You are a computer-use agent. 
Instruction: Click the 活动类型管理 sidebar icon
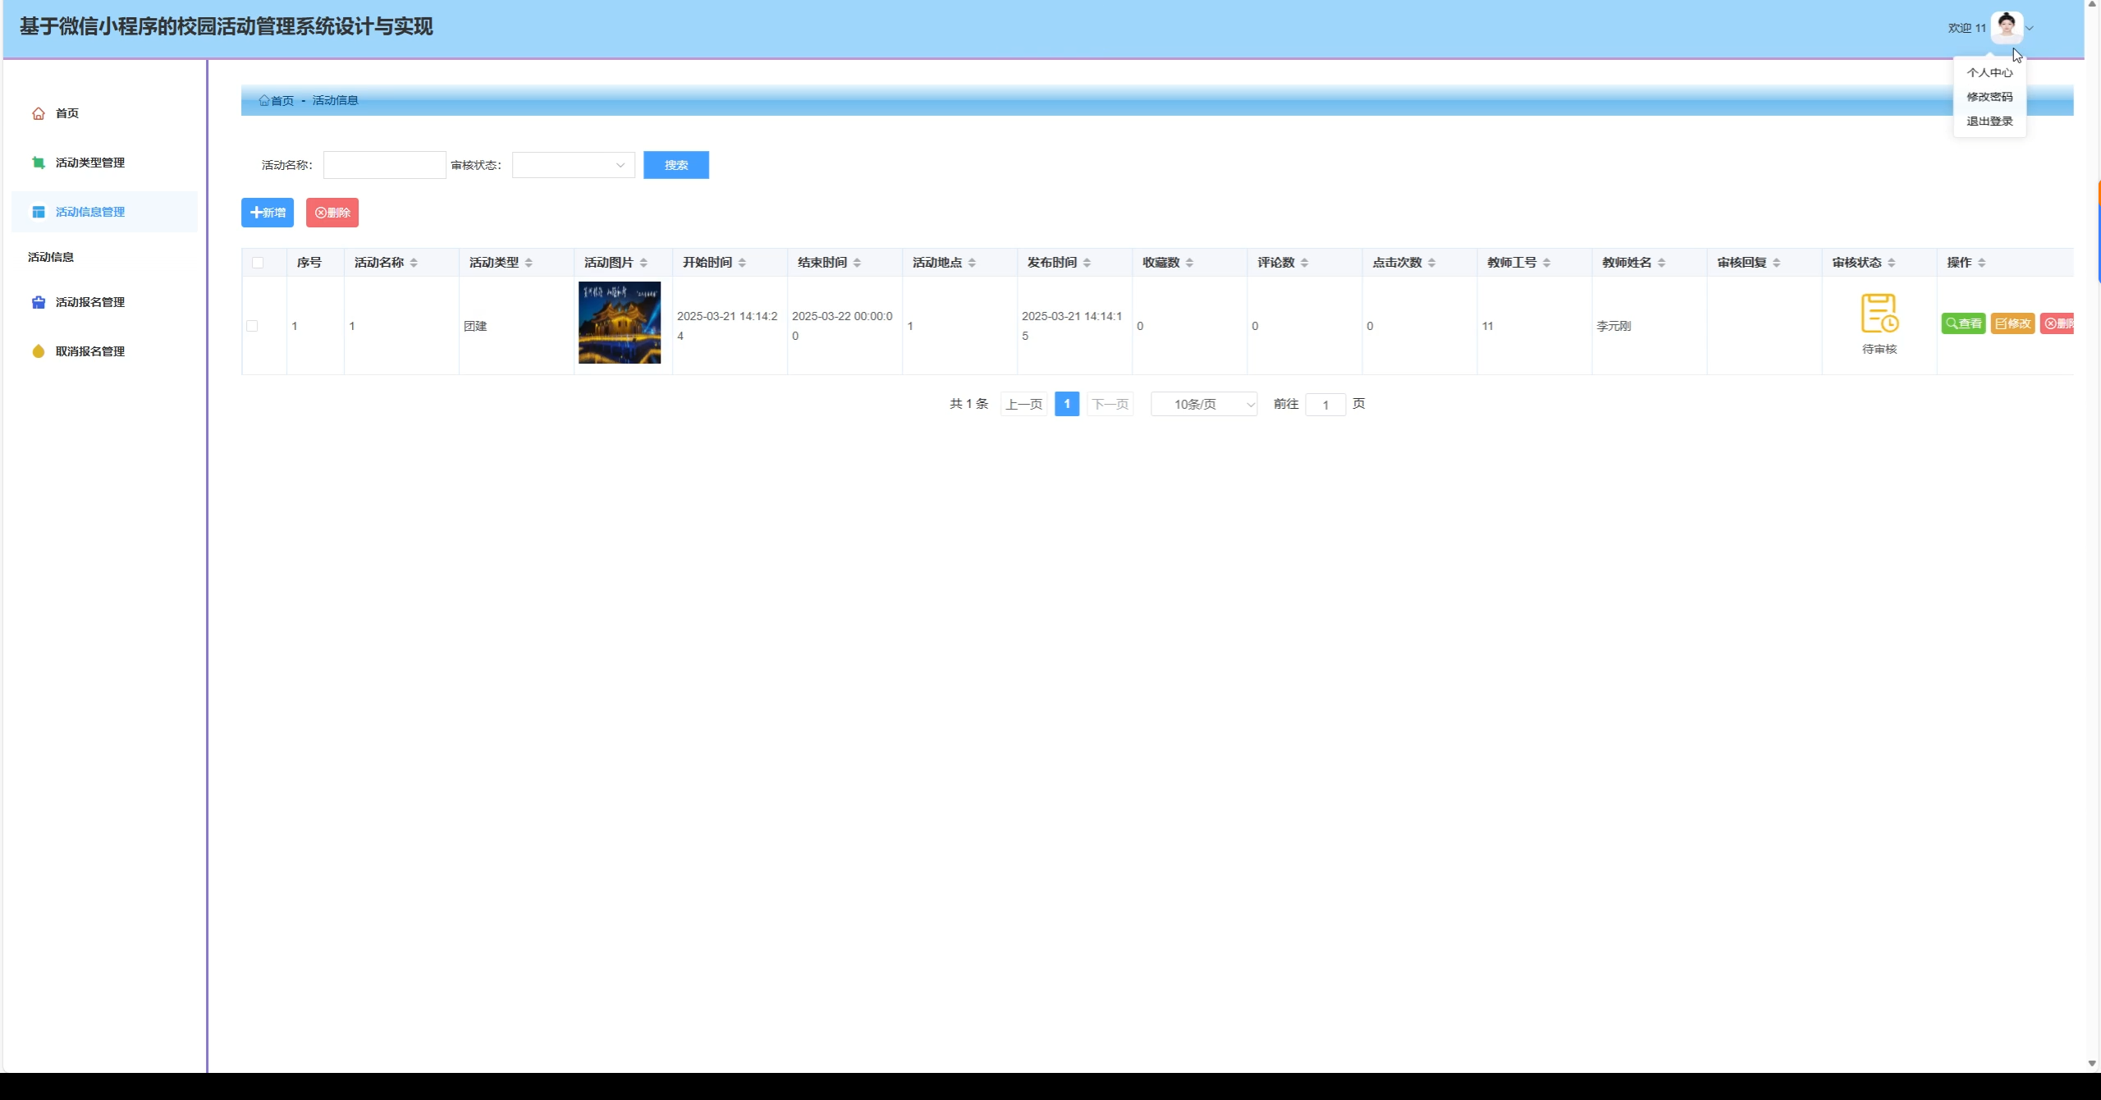tap(39, 163)
